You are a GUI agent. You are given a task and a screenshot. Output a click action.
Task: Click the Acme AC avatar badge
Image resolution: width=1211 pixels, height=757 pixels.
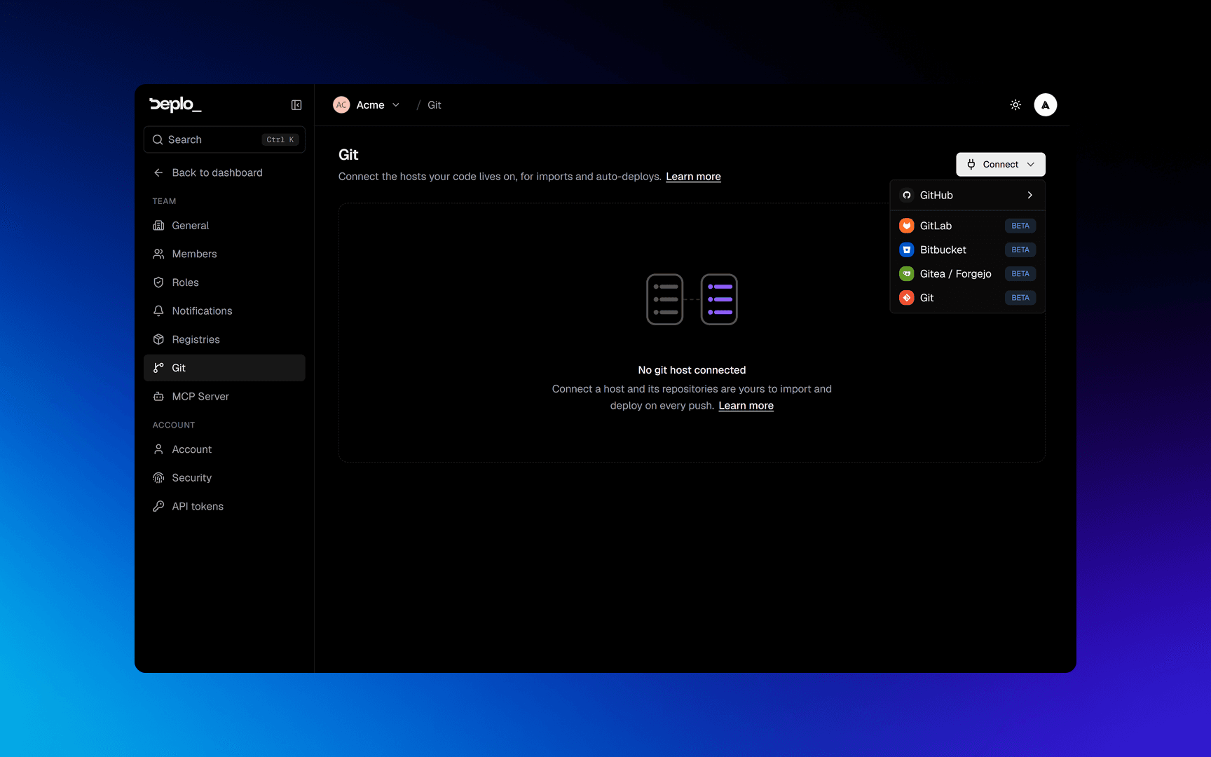click(x=341, y=105)
